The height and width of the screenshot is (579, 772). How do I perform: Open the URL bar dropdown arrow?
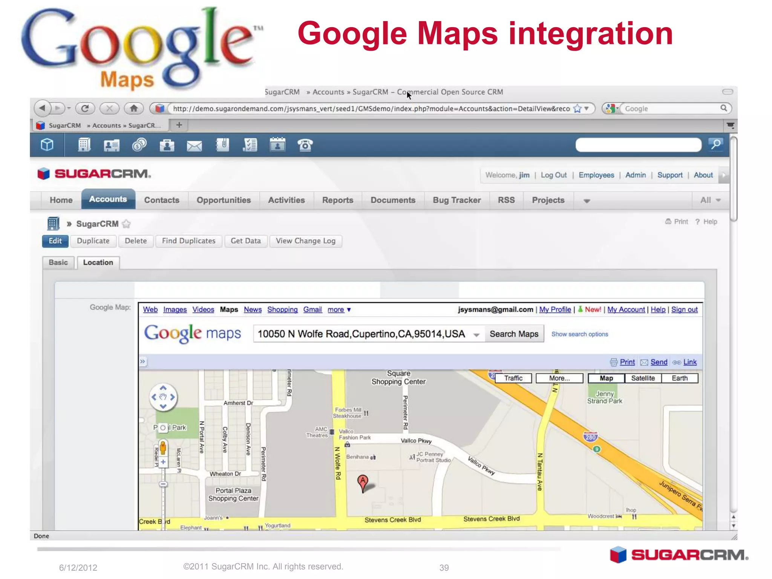pyautogui.click(x=587, y=109)
